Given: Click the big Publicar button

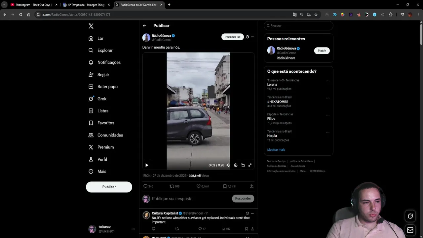Looking at the screenshot, I should pos(109,187).
